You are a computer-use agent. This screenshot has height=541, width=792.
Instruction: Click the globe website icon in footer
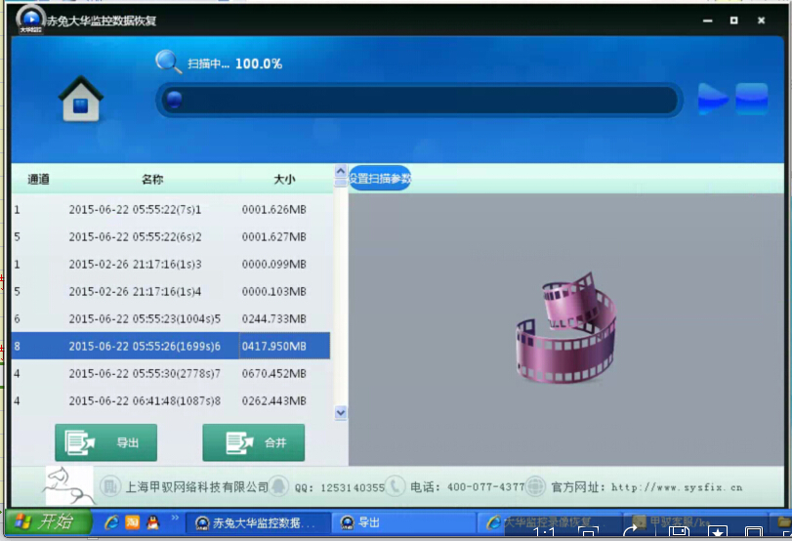535,486
